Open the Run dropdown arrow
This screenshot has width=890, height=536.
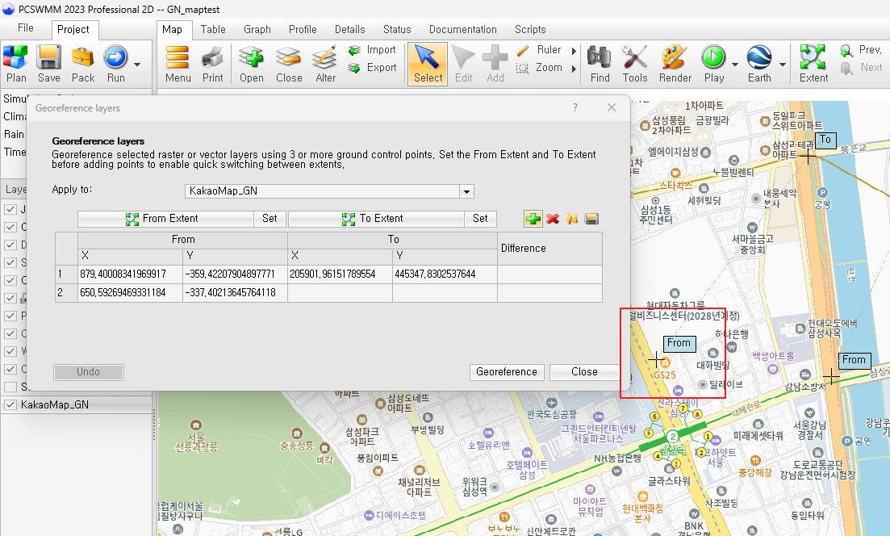coord(137,65)
